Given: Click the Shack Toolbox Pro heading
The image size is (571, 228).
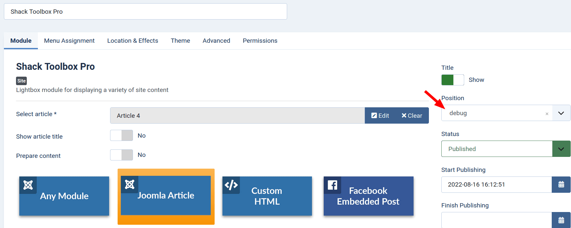Looking at the screenshot, I should 56,67.
